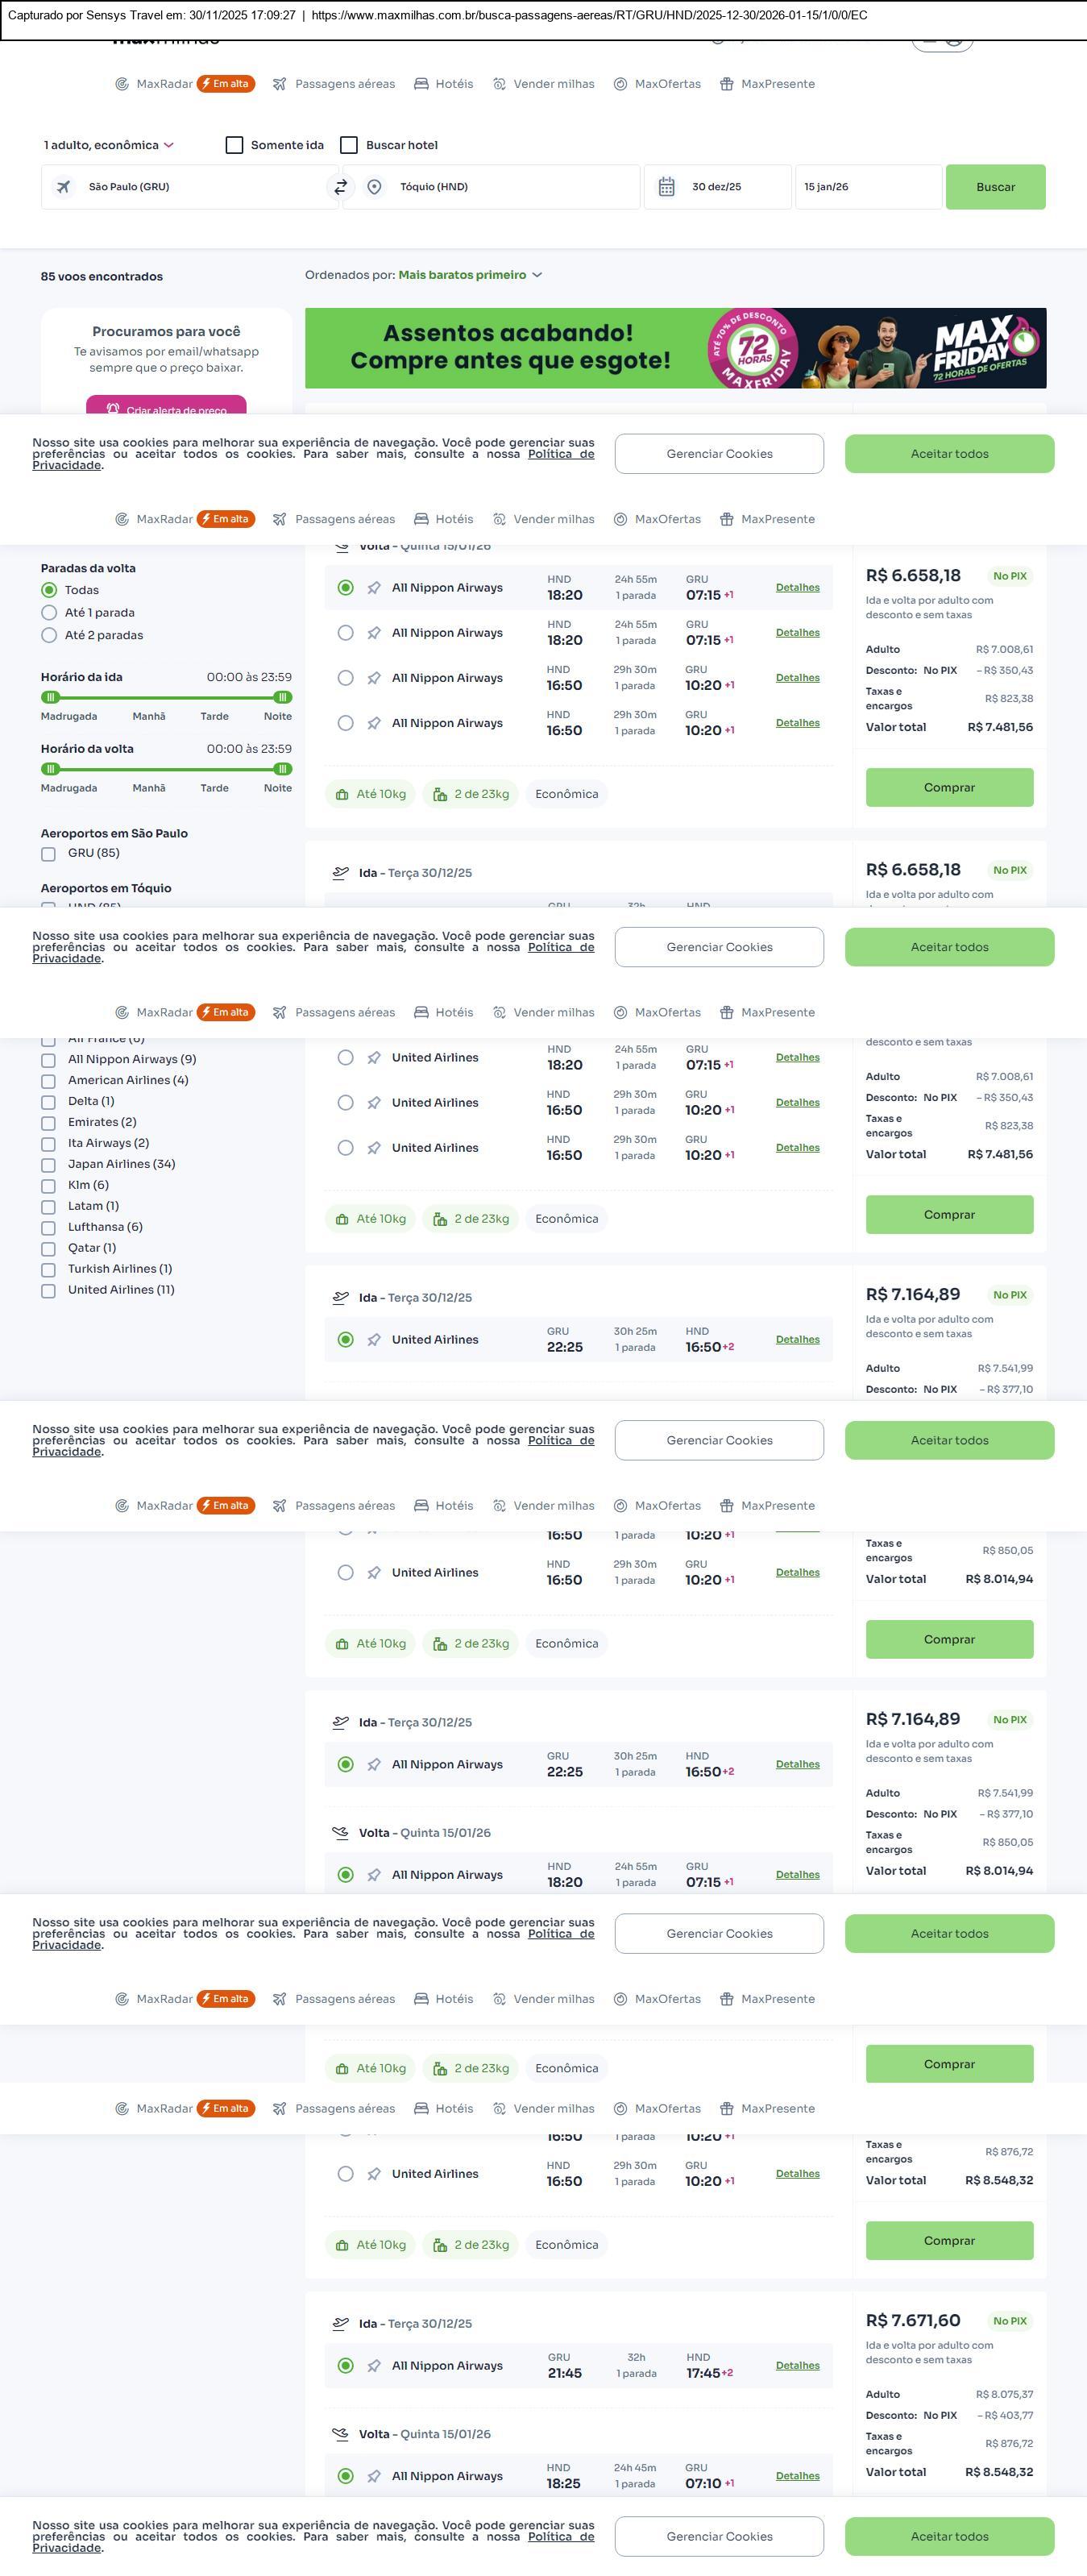Expand the Mais baratos primeiro sort dropdown
Screen dimensions: 1087x2576
pyautogui.click(x=470, y=275)
